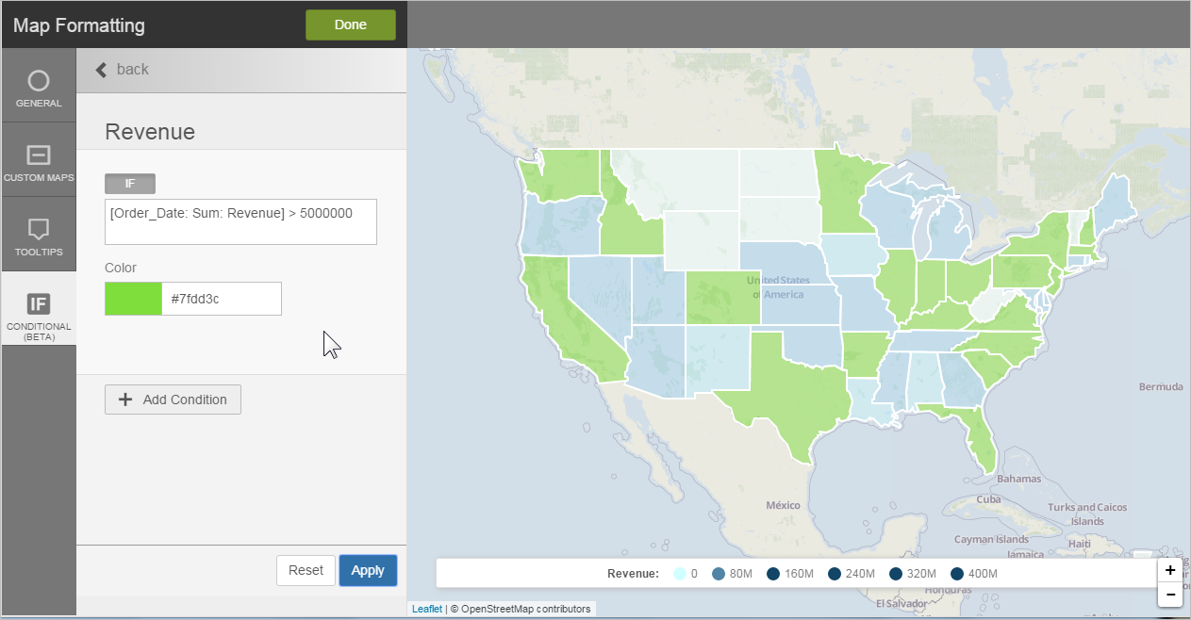
Task: Reset the condition settings
Action: click(306, 570)
